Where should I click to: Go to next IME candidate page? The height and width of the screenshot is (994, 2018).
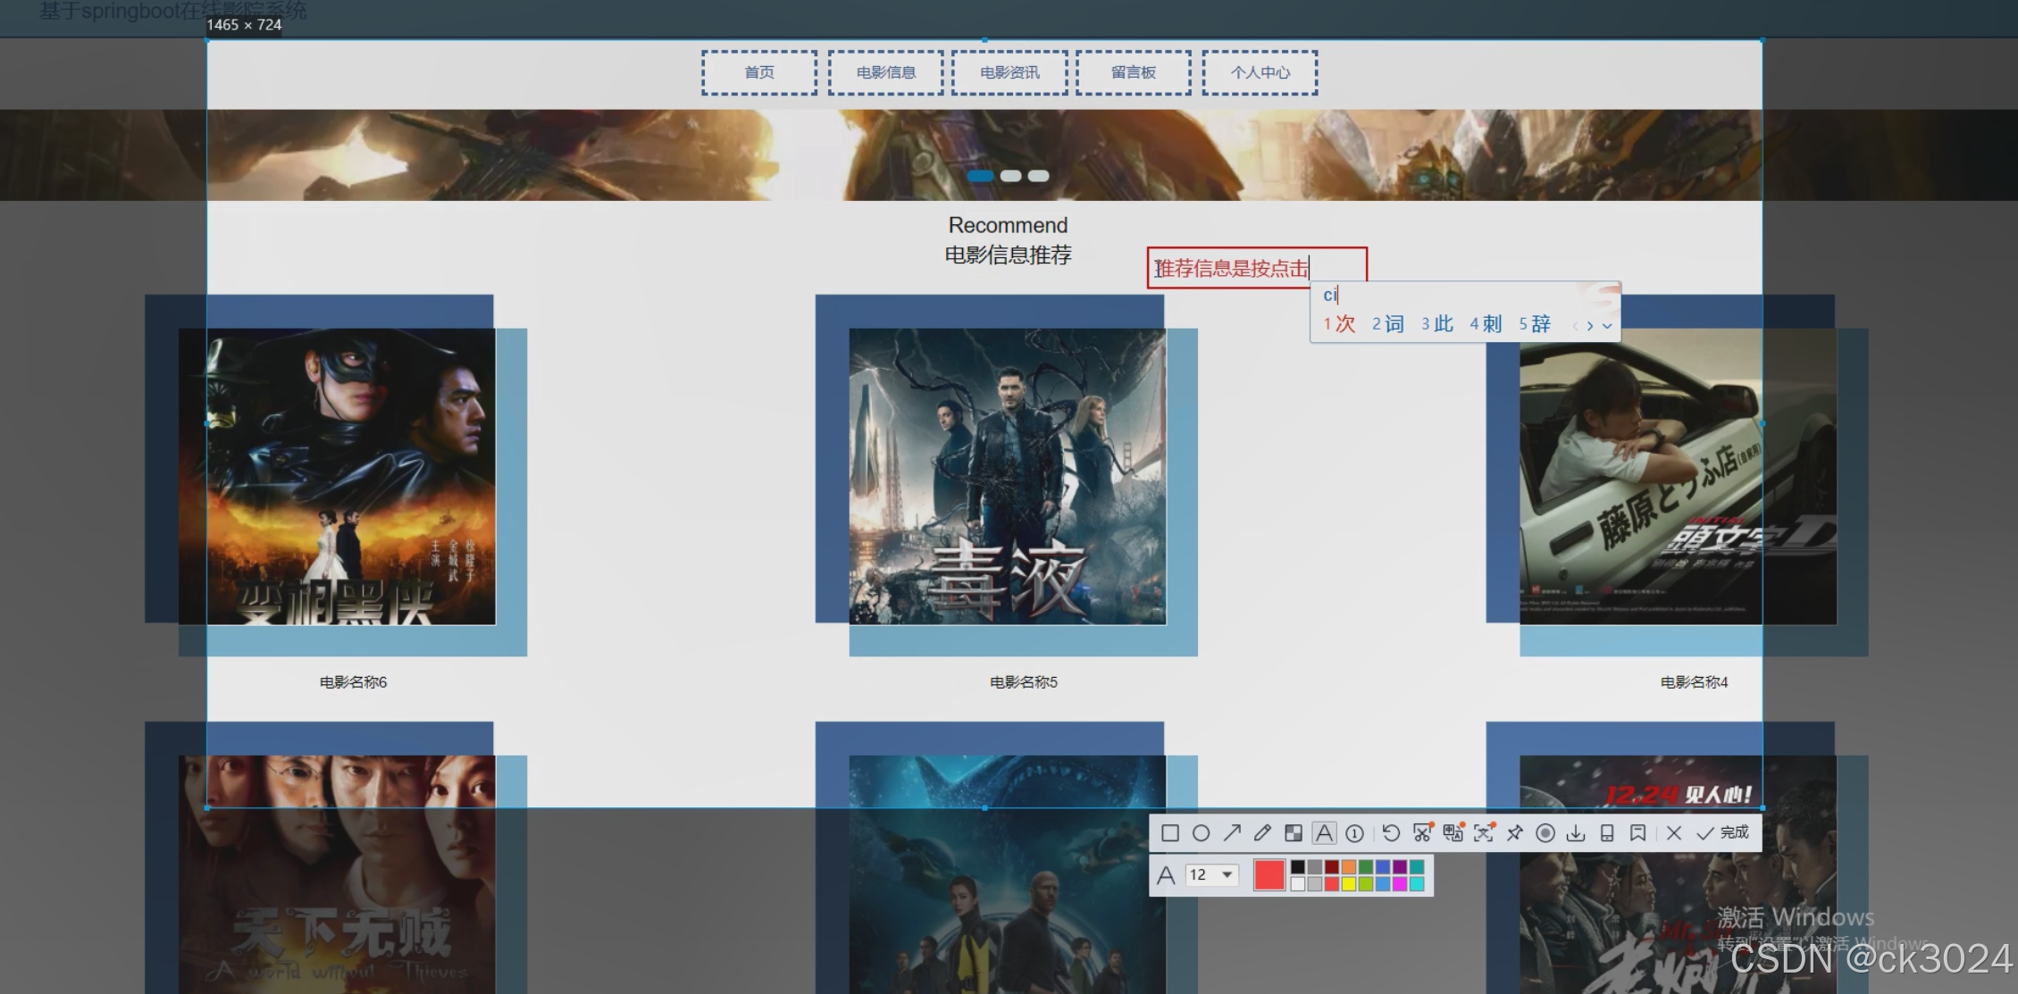(x=1590, y=326)
